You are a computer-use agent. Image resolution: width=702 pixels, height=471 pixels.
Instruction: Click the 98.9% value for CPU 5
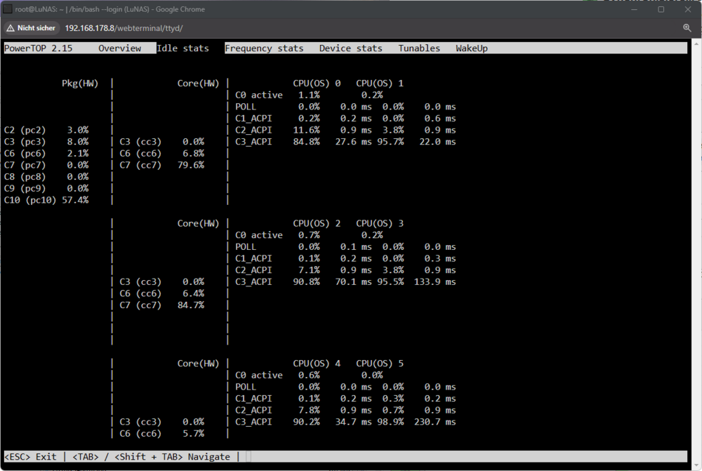click(x=390, y=422)
